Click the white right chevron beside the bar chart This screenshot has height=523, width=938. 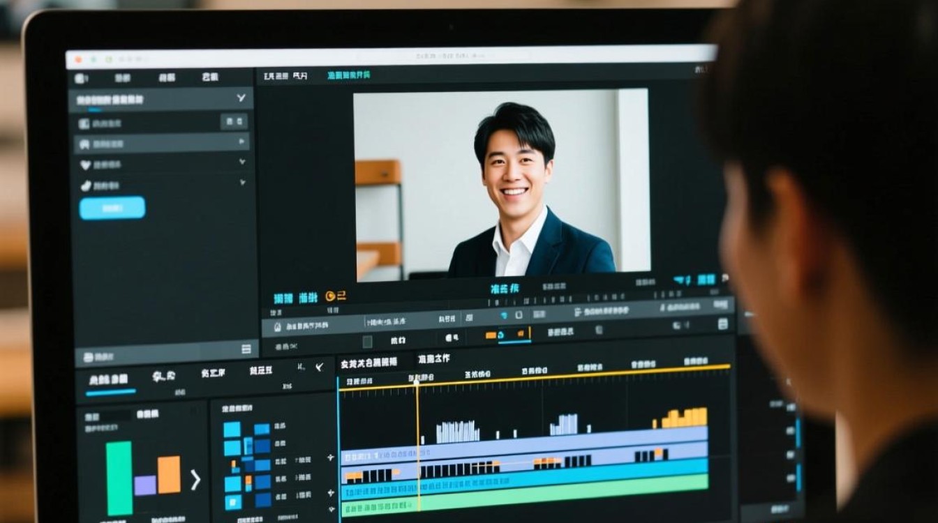tap(195, 480)
